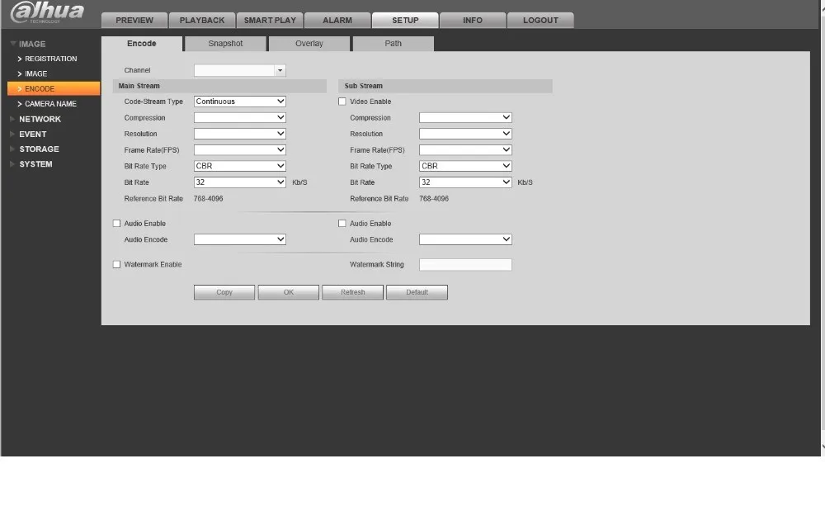Click the Refresh button
This screenshot has height=520, width=825.
(x=352, y=292)
